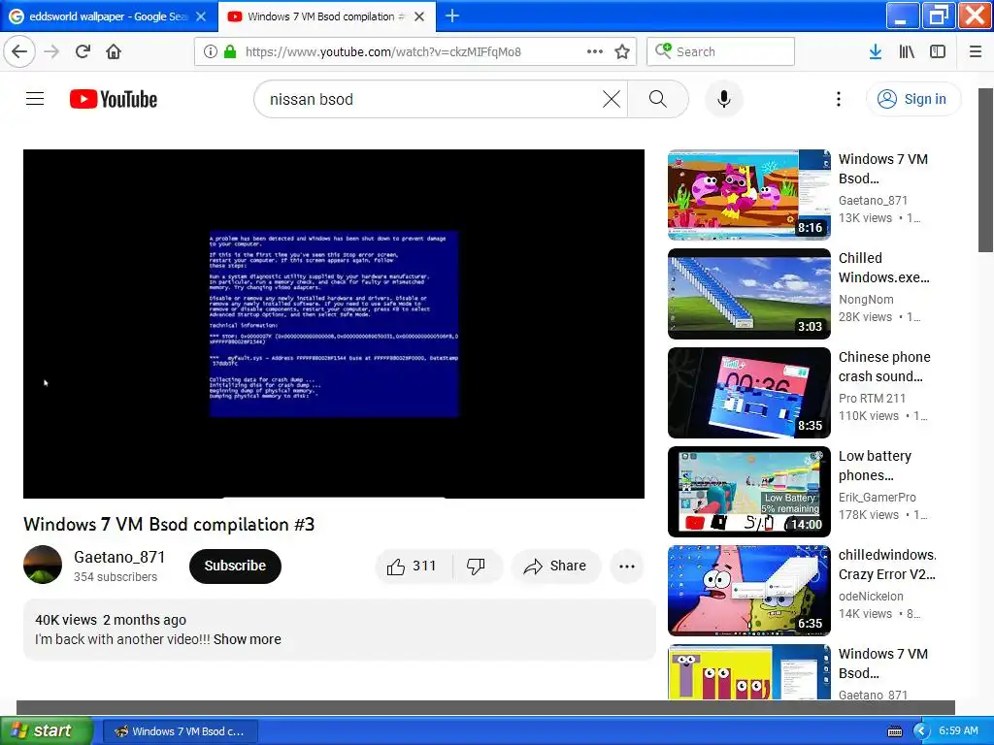Toggle the Firefox sidebar icon
Viewport: 994px width, 745px height.
click(938, 51)
